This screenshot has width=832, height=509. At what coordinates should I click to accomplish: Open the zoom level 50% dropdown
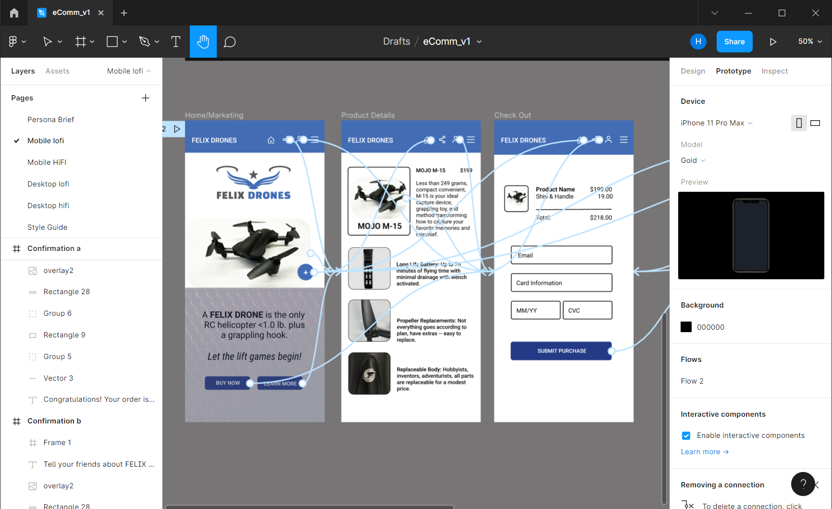(810, 42)
